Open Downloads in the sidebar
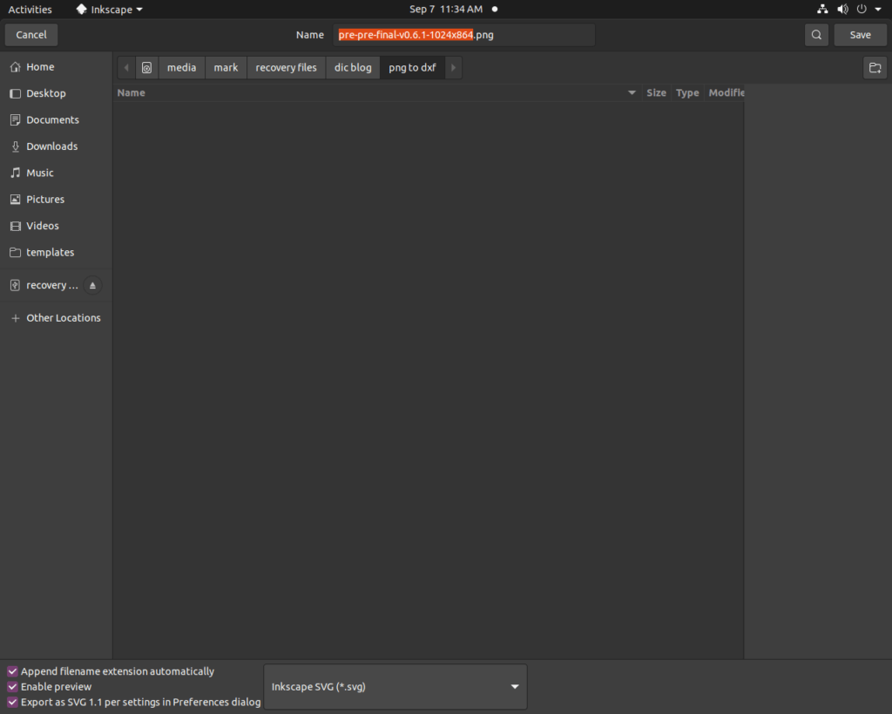The image size is (892, 714). 56,146
